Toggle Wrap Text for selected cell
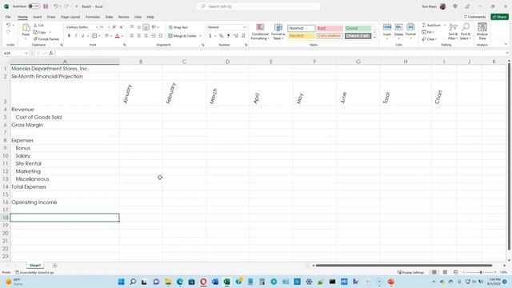Screen dimensions: 512x288 [178, 27]
